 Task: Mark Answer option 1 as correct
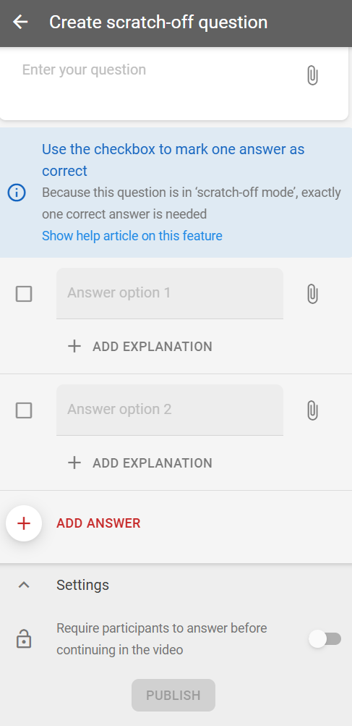24,294
